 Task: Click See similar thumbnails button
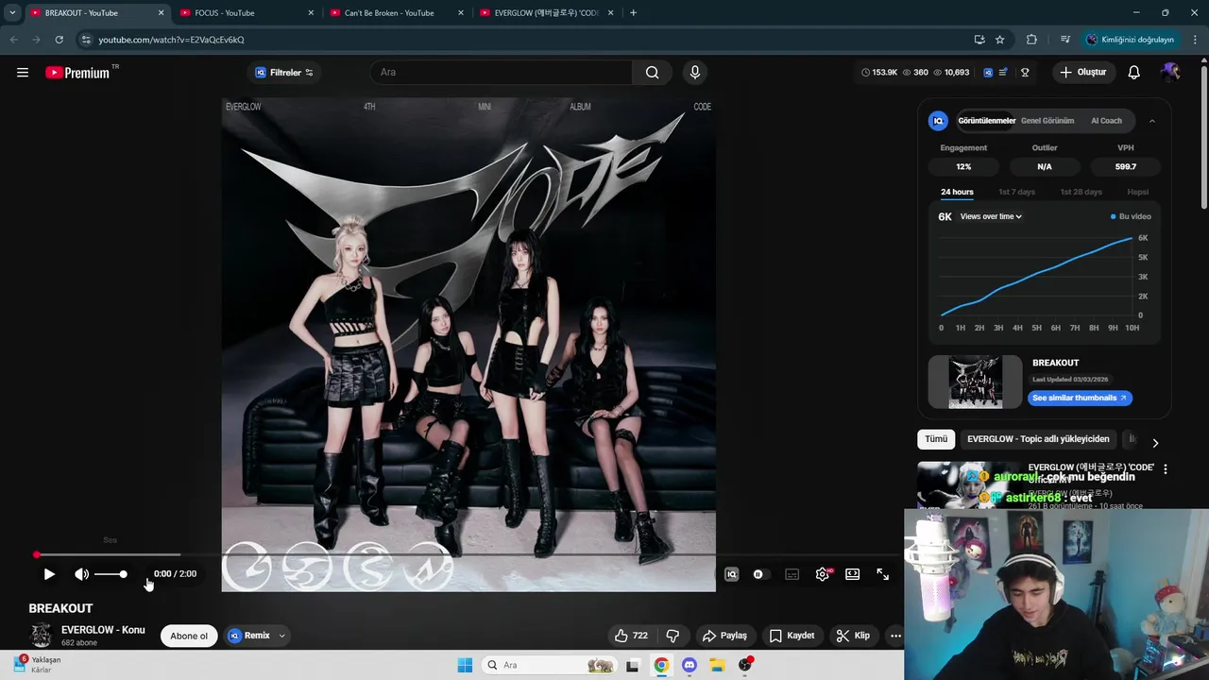click(x=1080, y=399)
